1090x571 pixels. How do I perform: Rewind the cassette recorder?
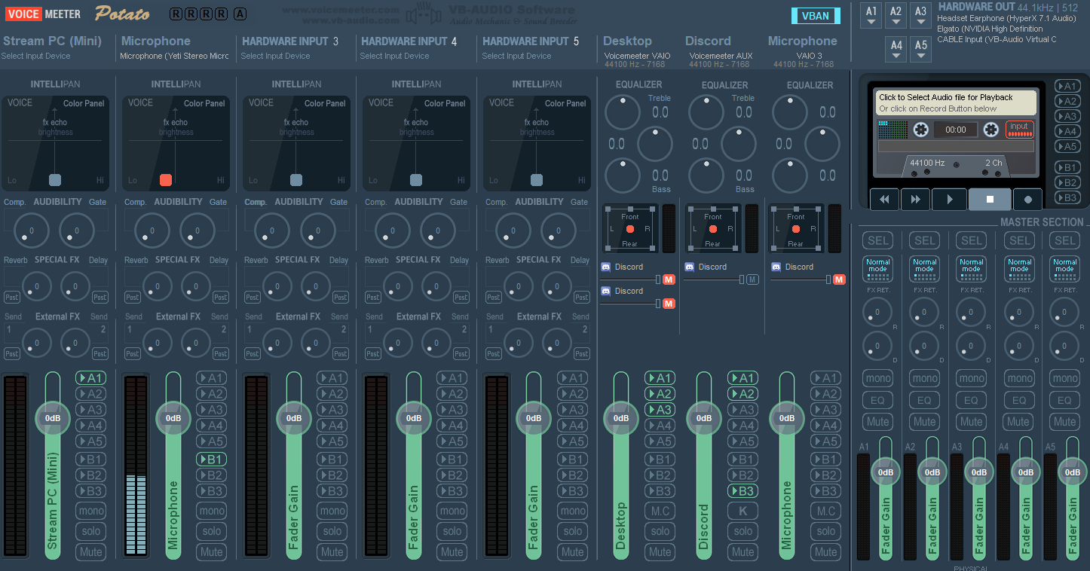(x=885, y=200)
